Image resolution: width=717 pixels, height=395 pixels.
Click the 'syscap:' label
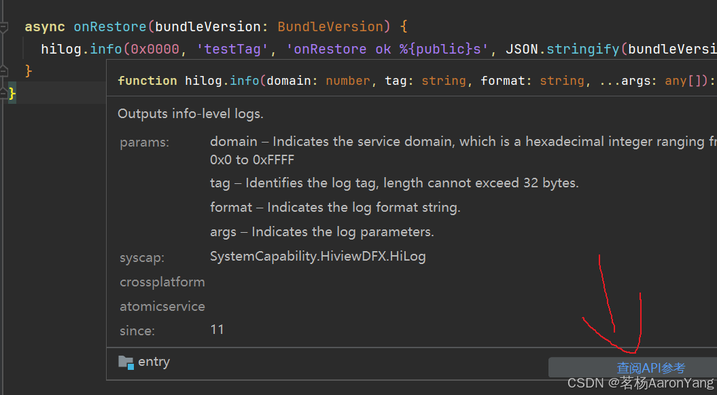[x=142, y=258]
